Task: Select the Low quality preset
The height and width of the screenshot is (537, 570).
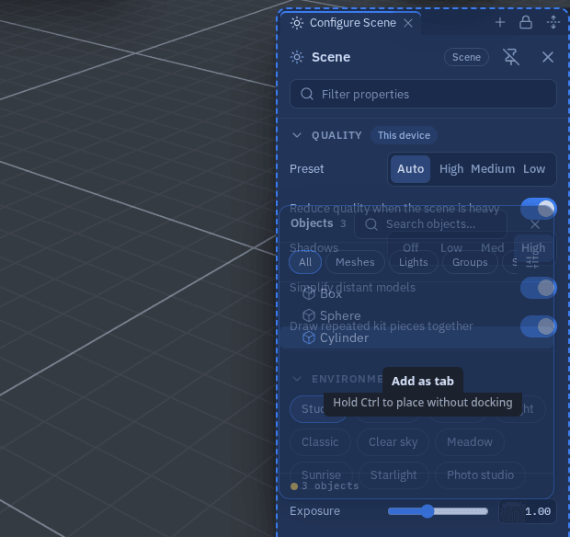Action: click(534, 169)
